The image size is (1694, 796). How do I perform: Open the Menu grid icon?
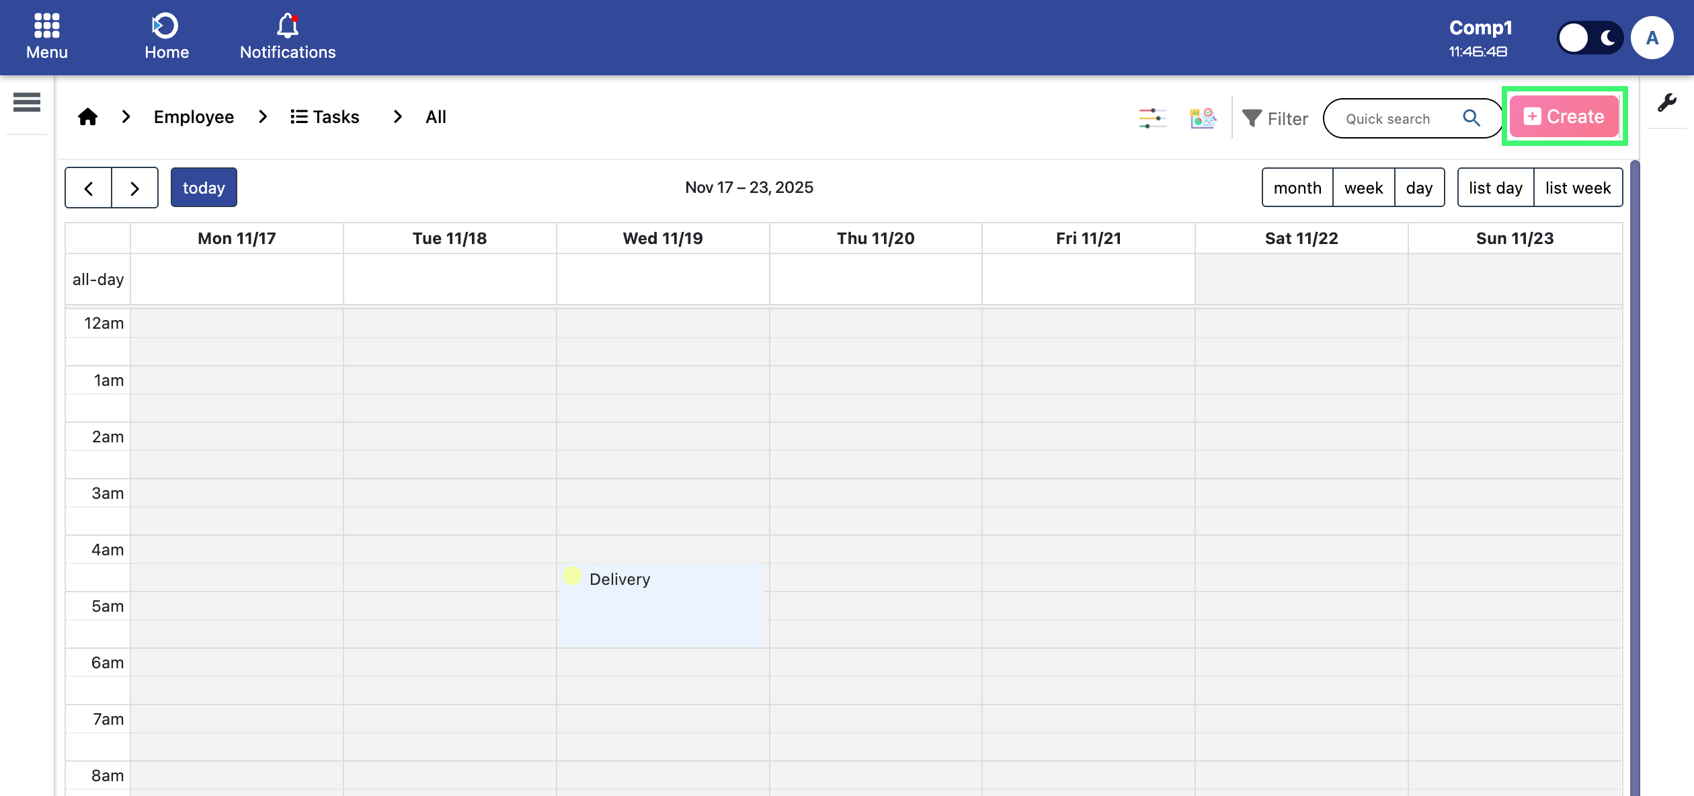tap(46, 26)
